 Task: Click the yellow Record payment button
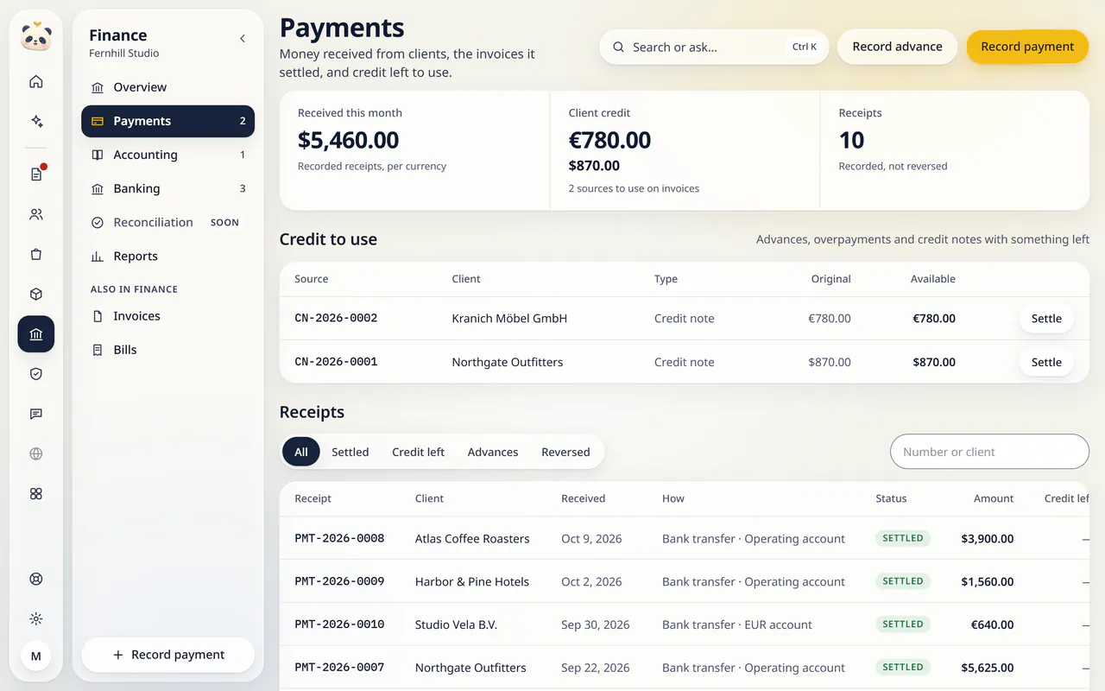(1027, 47)
